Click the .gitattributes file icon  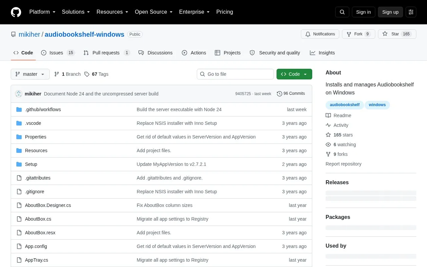point(19,178)
